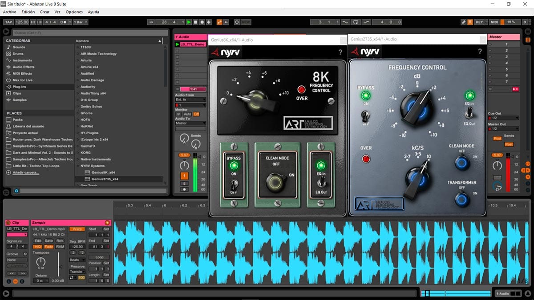Image resolution: width=534 pixels, height=300 pixels.
Task: Click the Rev. button to reverse sample
Action: (60, 240)
